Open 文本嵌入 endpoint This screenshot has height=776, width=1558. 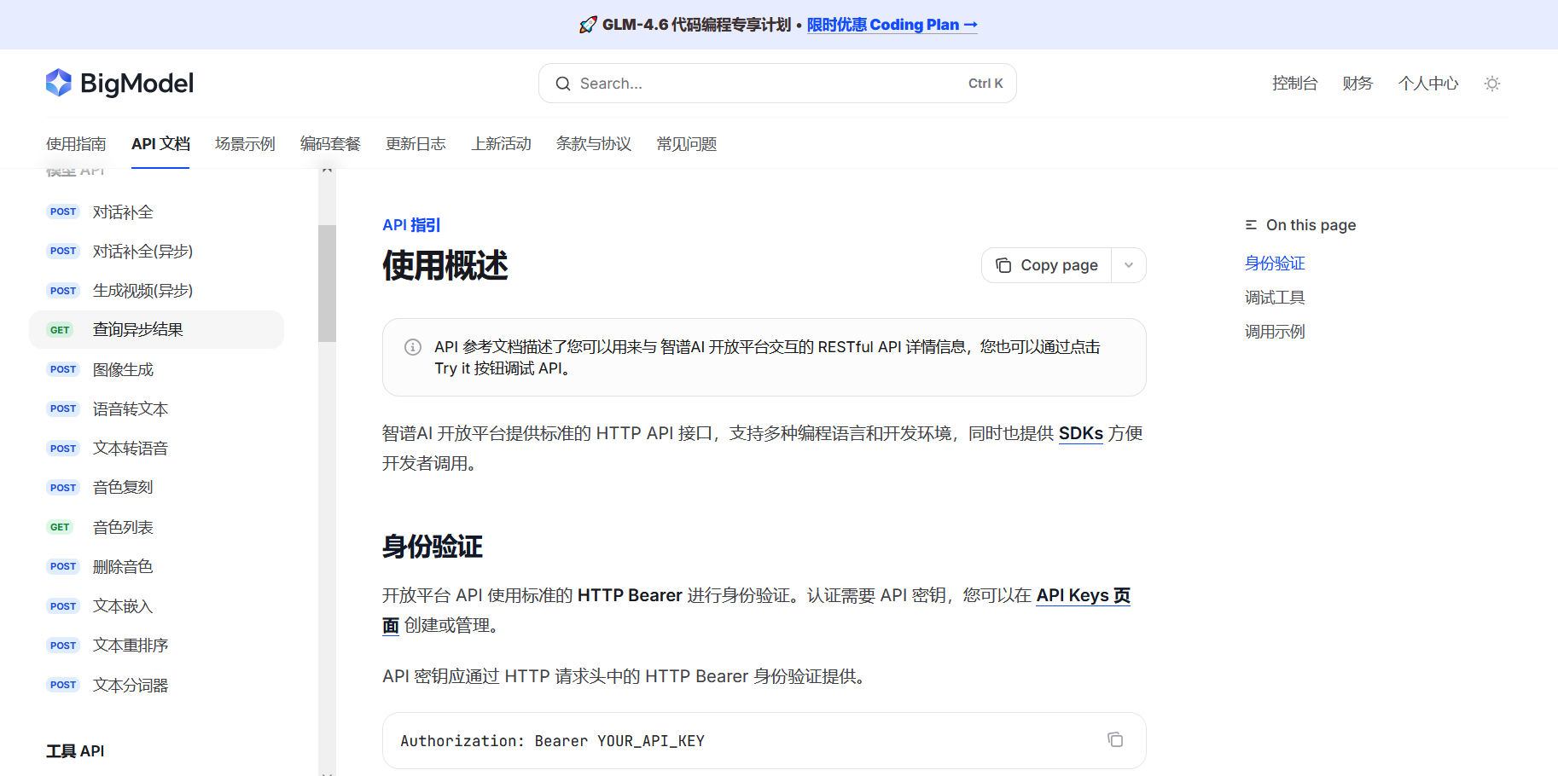coord(157,606)
